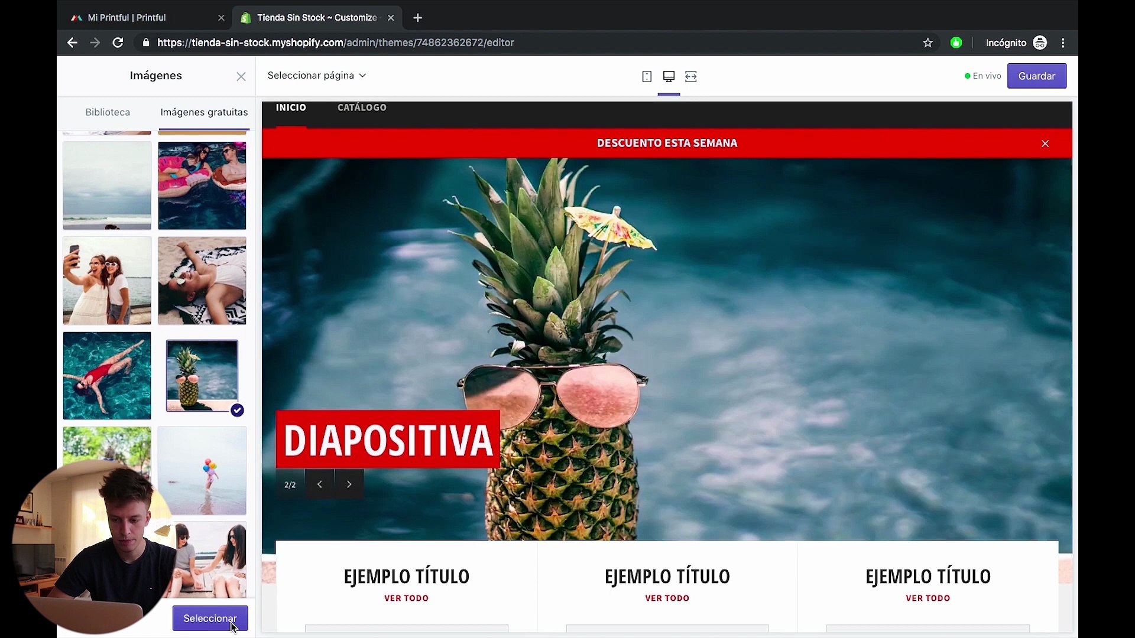This screenshot has width=1135, height=638.
Task: Switch to mobile preview mode
Action: click(647, 76)
